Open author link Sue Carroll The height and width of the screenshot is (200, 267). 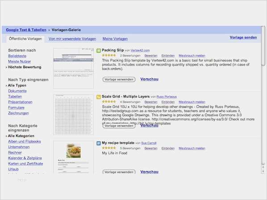tap(149, 143)
